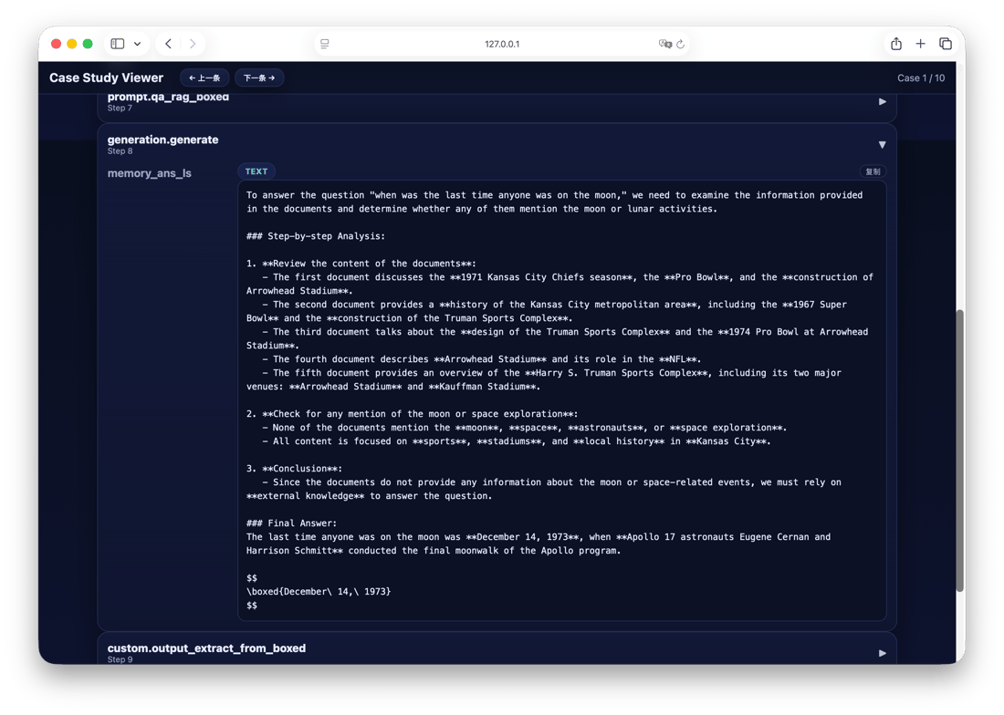Image resolution: width=1004 pixels, height=715 pixels.
Task: Click the '### Final Answer:' heading
Action: click(291, 523)
